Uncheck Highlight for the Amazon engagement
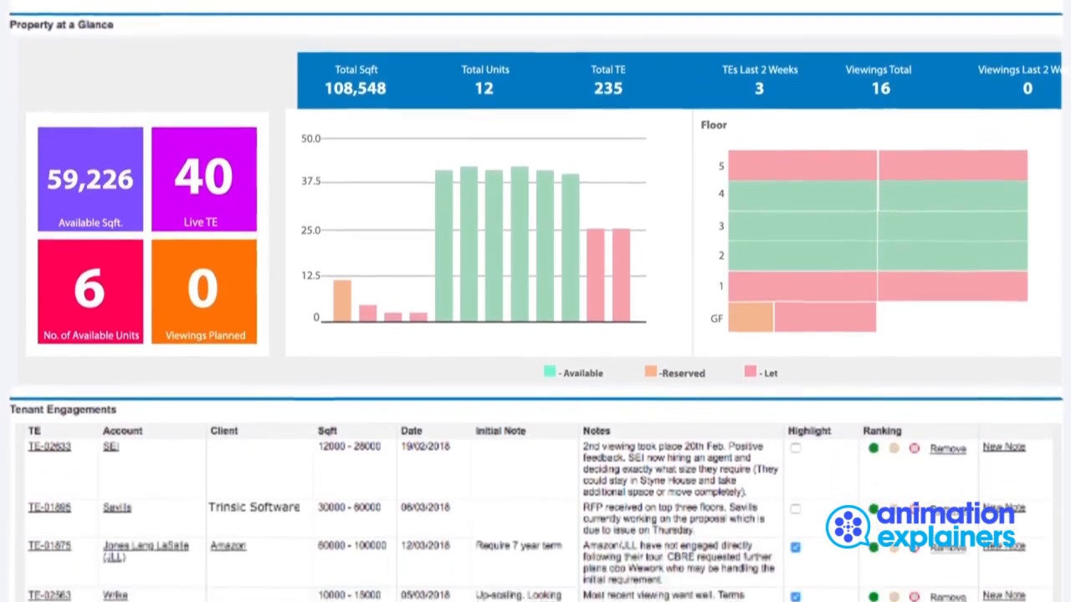Image resolution: width=1071 pixels, height=602 pixels. coord(795,547)
